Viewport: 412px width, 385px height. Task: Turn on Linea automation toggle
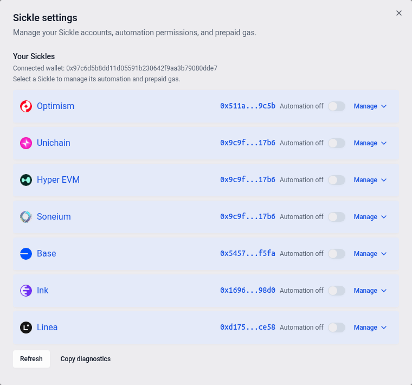pyautogui.click(x=337, y=328)
